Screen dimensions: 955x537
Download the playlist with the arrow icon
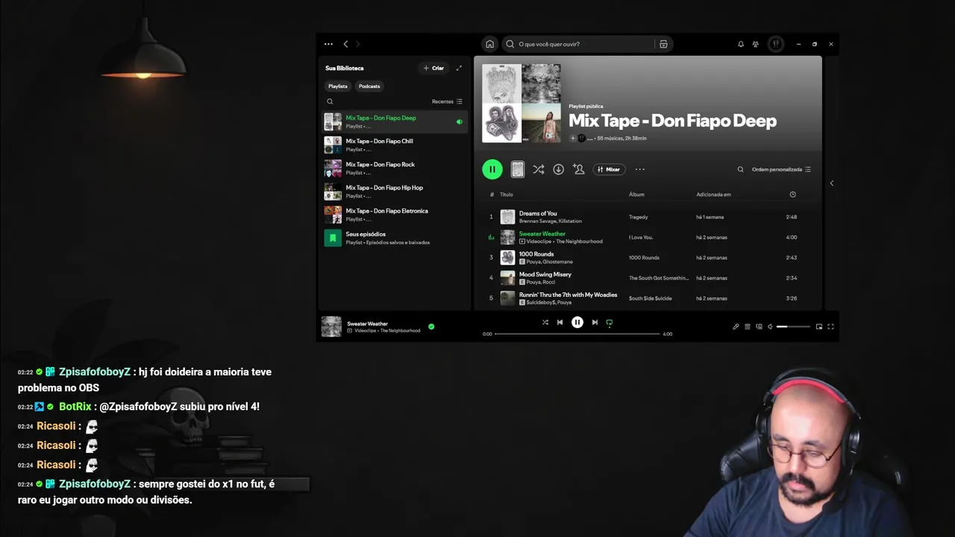(x=558, y=169)
